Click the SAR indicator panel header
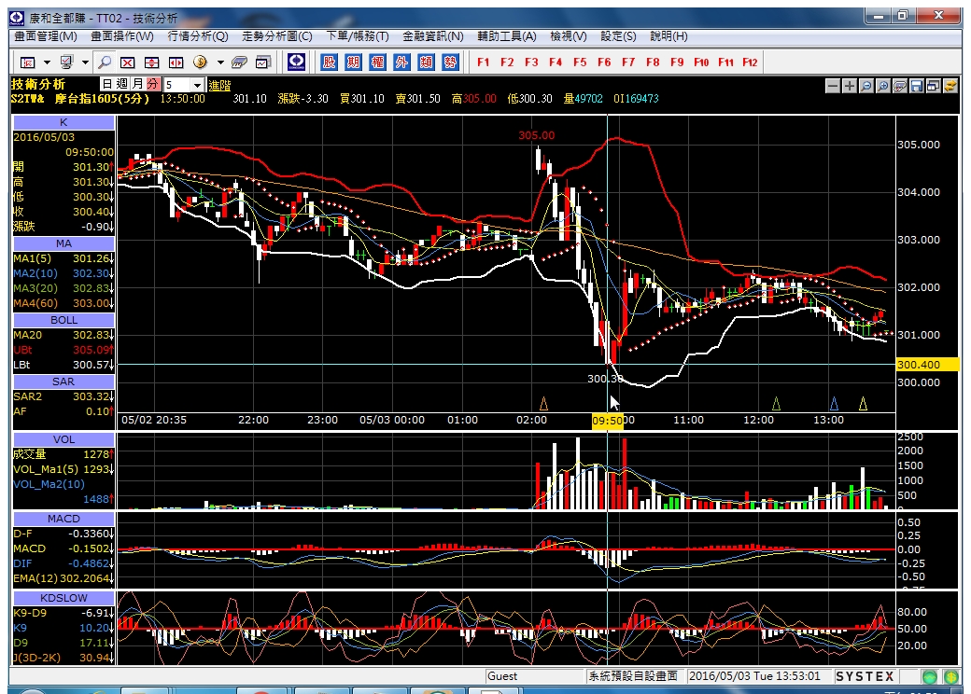Screen dimensions: 971x694 [x=63, y=382]
